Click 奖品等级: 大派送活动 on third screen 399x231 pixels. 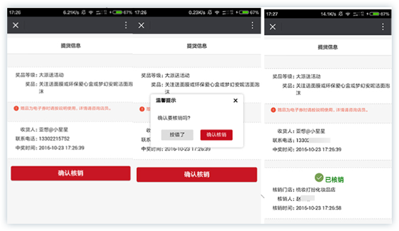point(297,76)
